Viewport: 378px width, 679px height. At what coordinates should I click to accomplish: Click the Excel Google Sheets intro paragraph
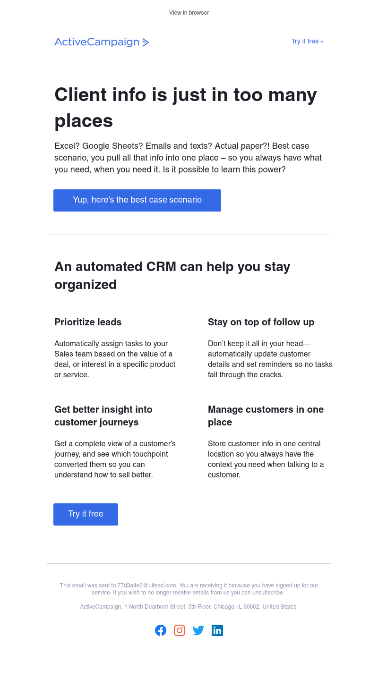[188, 158]
